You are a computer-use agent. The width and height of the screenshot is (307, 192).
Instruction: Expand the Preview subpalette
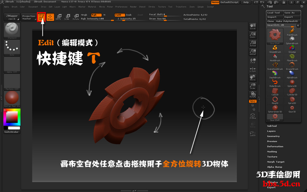[x=272, y=141]
